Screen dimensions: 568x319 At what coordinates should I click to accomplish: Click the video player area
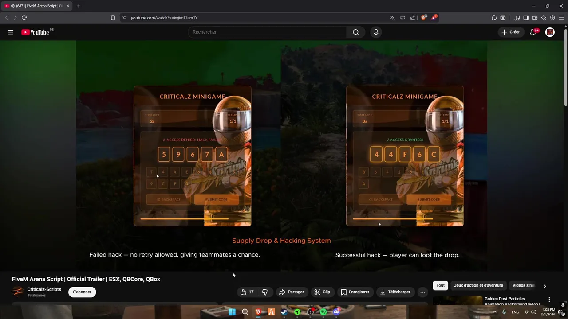[281, 156]
